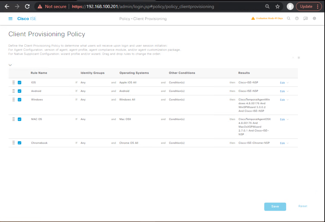Disable the IOS rule checkbox
The width and height of the screenshot is (325, 222).
pyautogui.click(x=19, y=83)
